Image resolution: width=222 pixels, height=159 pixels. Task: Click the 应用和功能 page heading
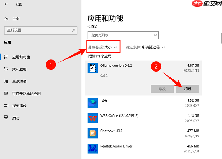coord(105,18)
